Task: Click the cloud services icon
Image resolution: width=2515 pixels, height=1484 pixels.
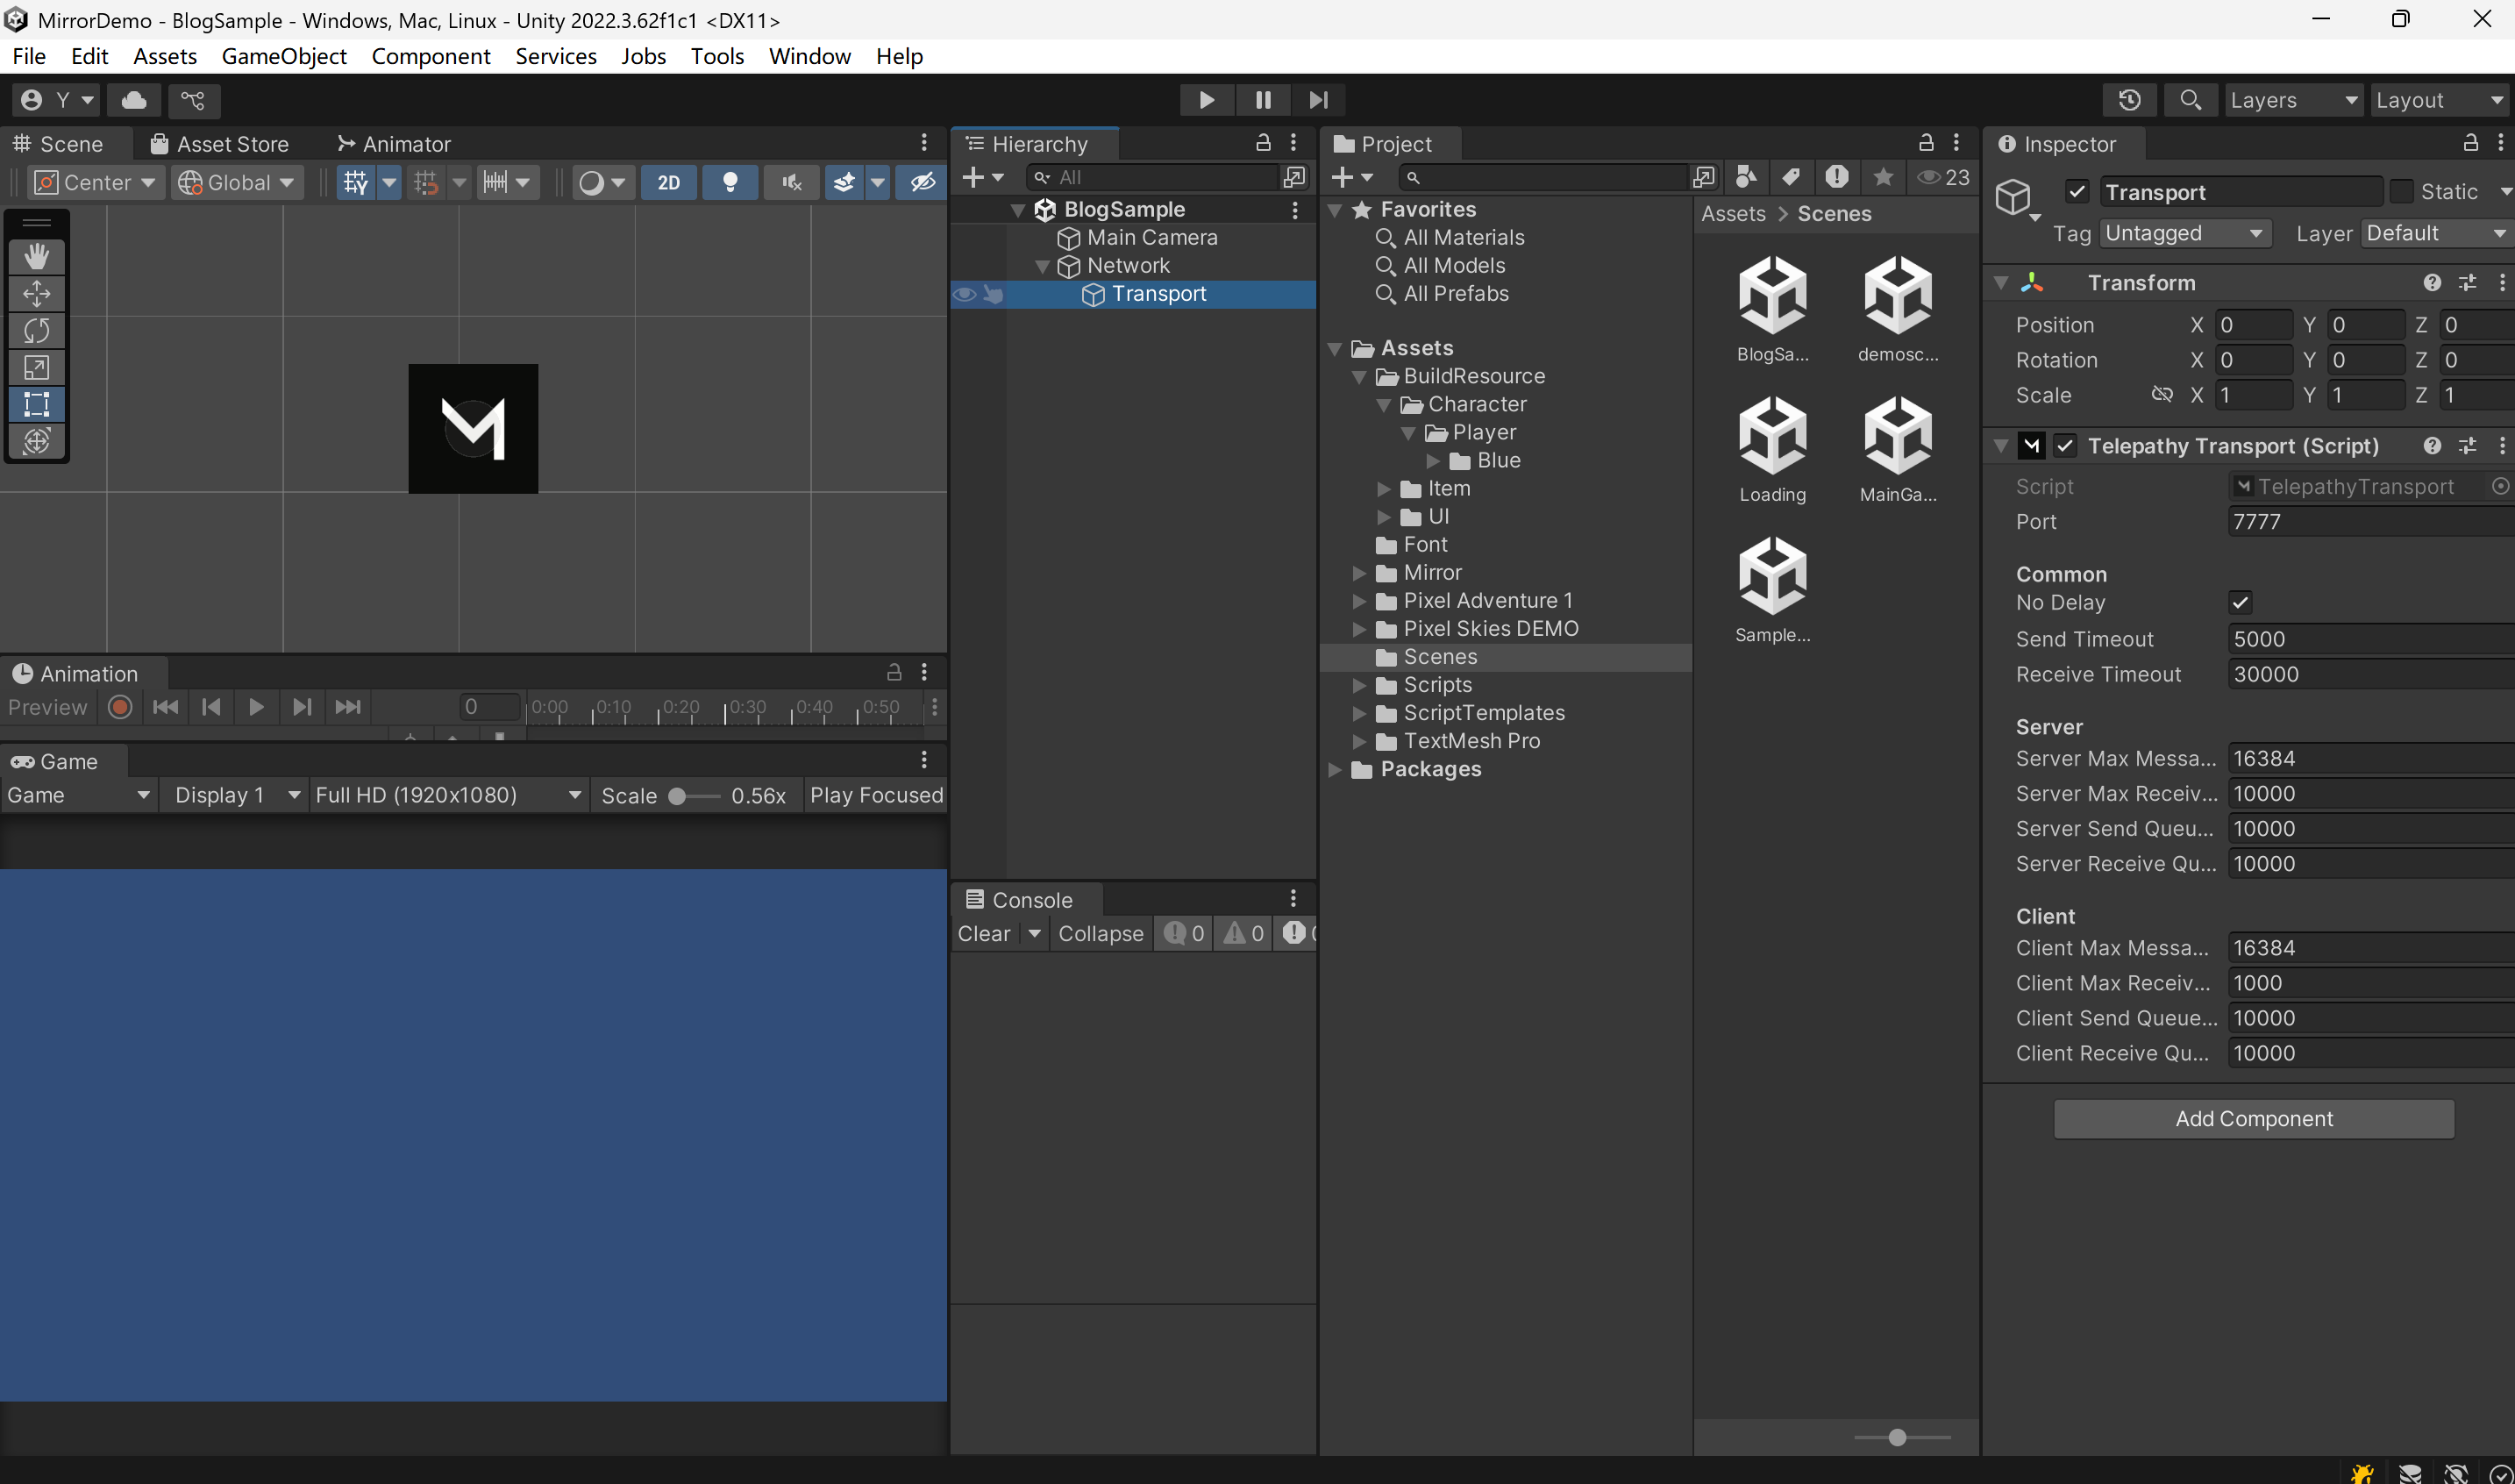Action: click(134, 100)
